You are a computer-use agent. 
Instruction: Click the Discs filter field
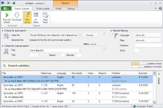tap(137, 51)
